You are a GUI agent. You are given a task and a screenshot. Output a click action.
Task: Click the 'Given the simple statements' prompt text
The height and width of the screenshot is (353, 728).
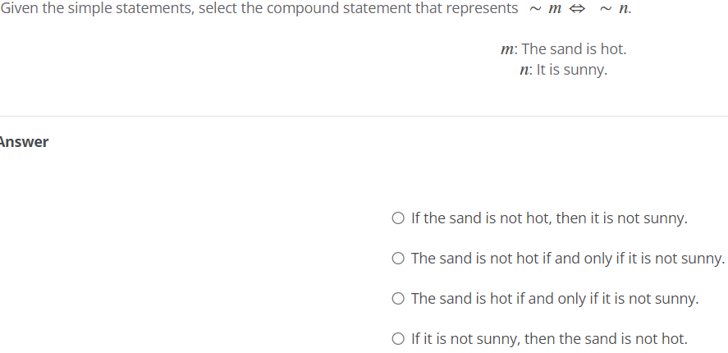(259, 8)
